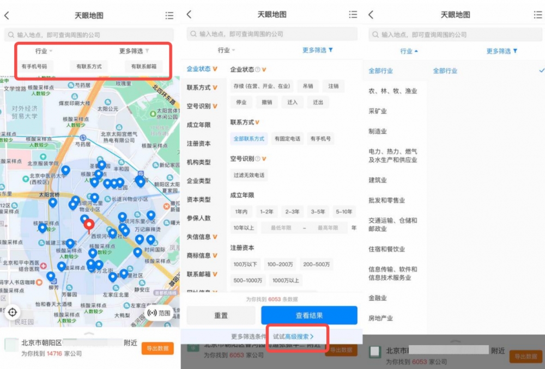Screen dimensions: 545x369
Task: Select 企业状态 in filter sidebar
Action: pyautogui.click(x=202, y=69)
